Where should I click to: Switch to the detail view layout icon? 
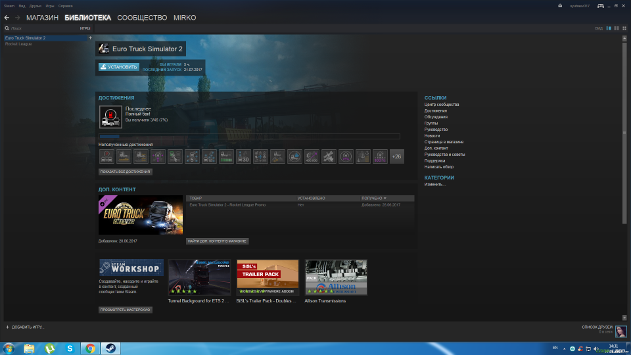(x=609, y=28)
